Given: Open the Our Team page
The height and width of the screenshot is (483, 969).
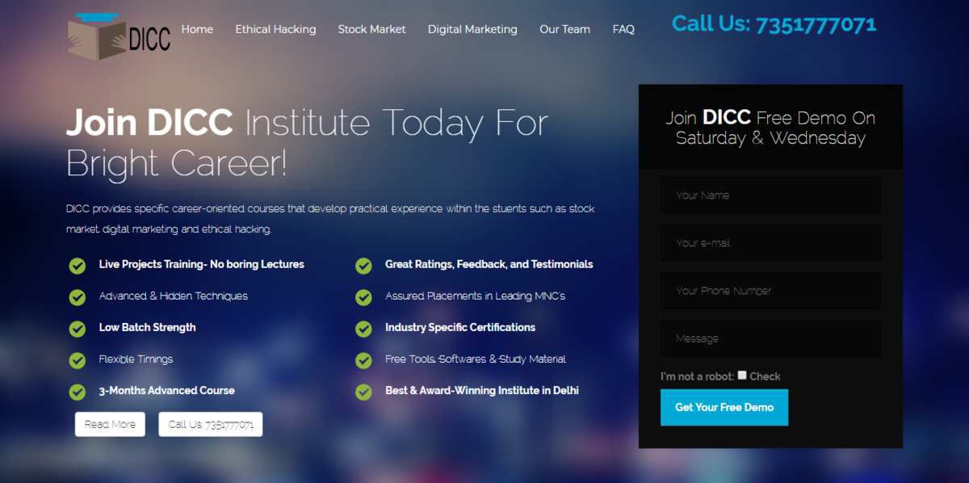Looking at the screenshot, I should click(564, 29).
